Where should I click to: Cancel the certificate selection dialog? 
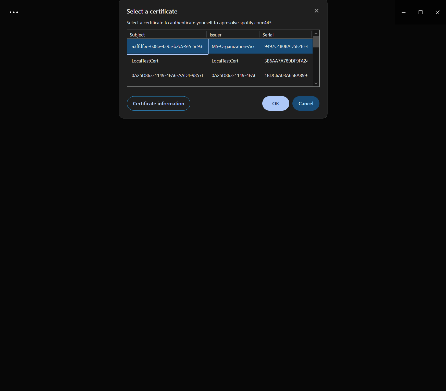306,103
